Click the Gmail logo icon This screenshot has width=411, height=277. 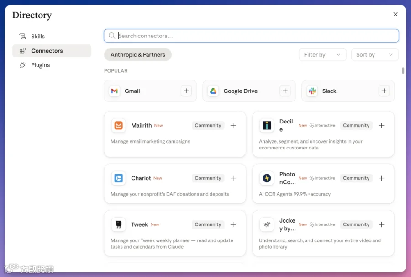pos(114,91)
